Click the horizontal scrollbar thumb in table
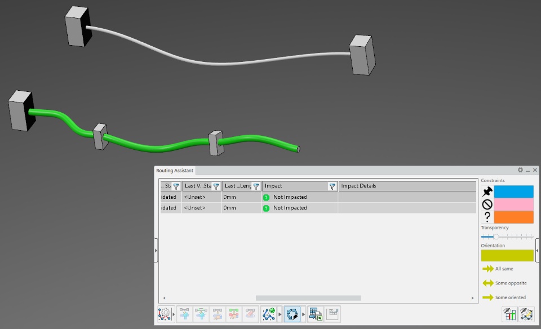This screenshot has height=329, width=541. pos(308,298)
